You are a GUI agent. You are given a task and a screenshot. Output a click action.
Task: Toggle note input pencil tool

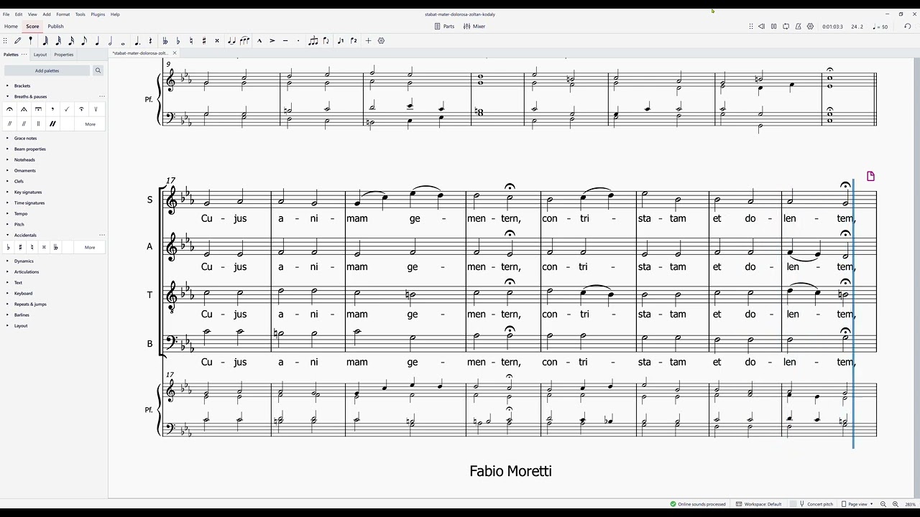pyautogui.click(x=18, y=41)
